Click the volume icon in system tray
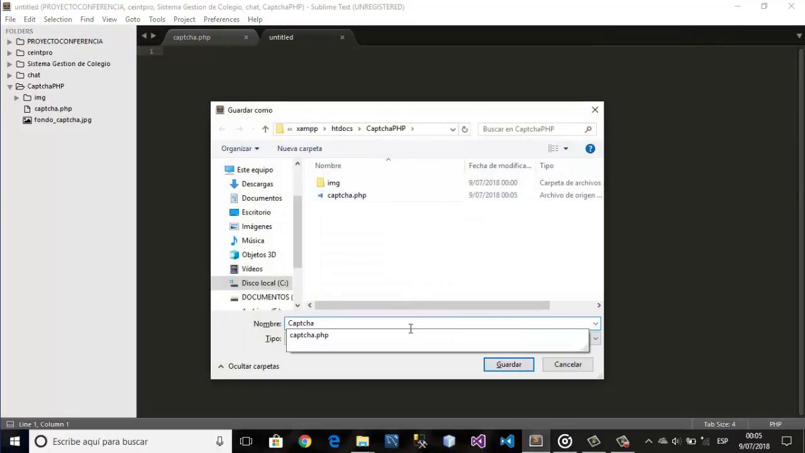Screen dimensions: 805x453 click(676, 442)
